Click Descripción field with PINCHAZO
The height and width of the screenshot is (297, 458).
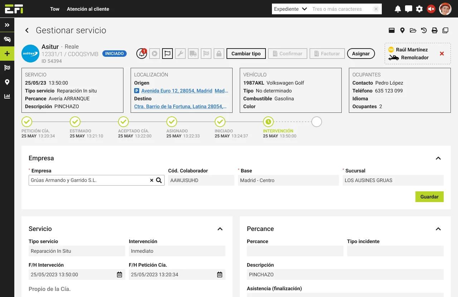(345, 275)
